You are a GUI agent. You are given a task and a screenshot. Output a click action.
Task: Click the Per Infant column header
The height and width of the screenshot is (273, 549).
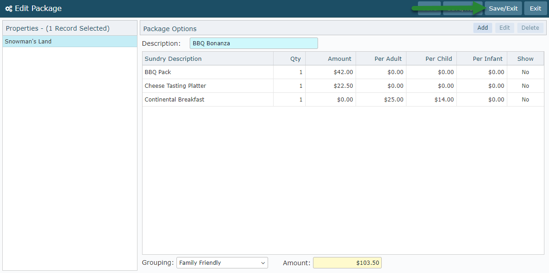[482, 59]
